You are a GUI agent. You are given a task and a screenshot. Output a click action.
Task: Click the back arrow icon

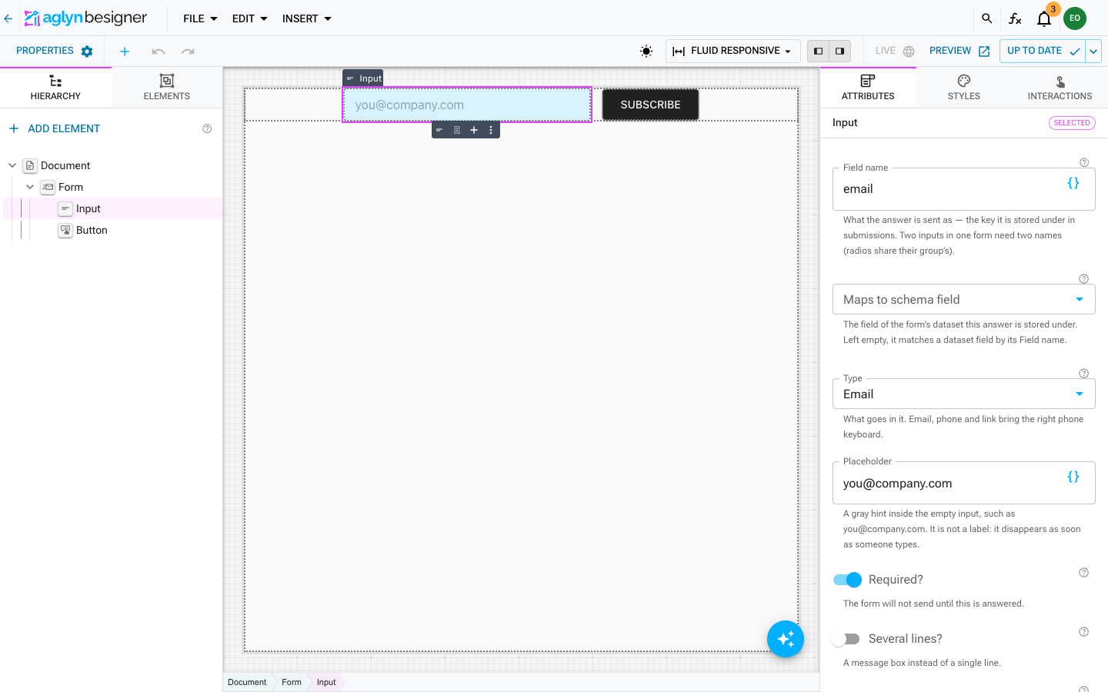(8, 18)
